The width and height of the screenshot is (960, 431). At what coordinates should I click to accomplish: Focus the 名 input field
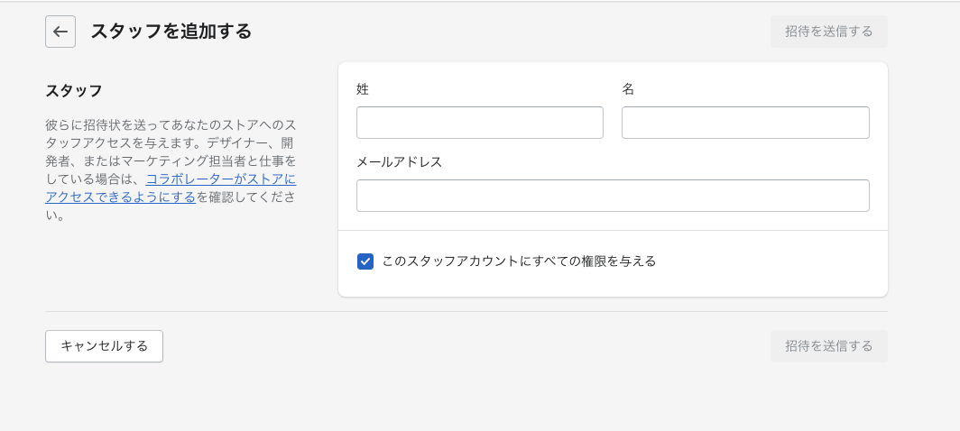tap(745, 123)
